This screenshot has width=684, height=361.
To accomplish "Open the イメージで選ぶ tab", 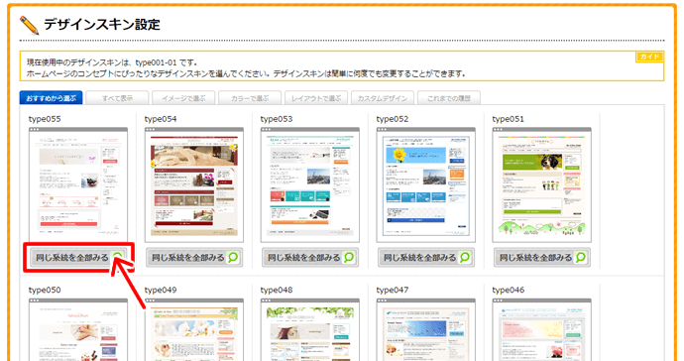I will tap(183, 98).
